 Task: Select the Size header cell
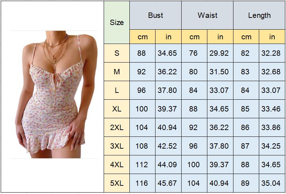117,22
